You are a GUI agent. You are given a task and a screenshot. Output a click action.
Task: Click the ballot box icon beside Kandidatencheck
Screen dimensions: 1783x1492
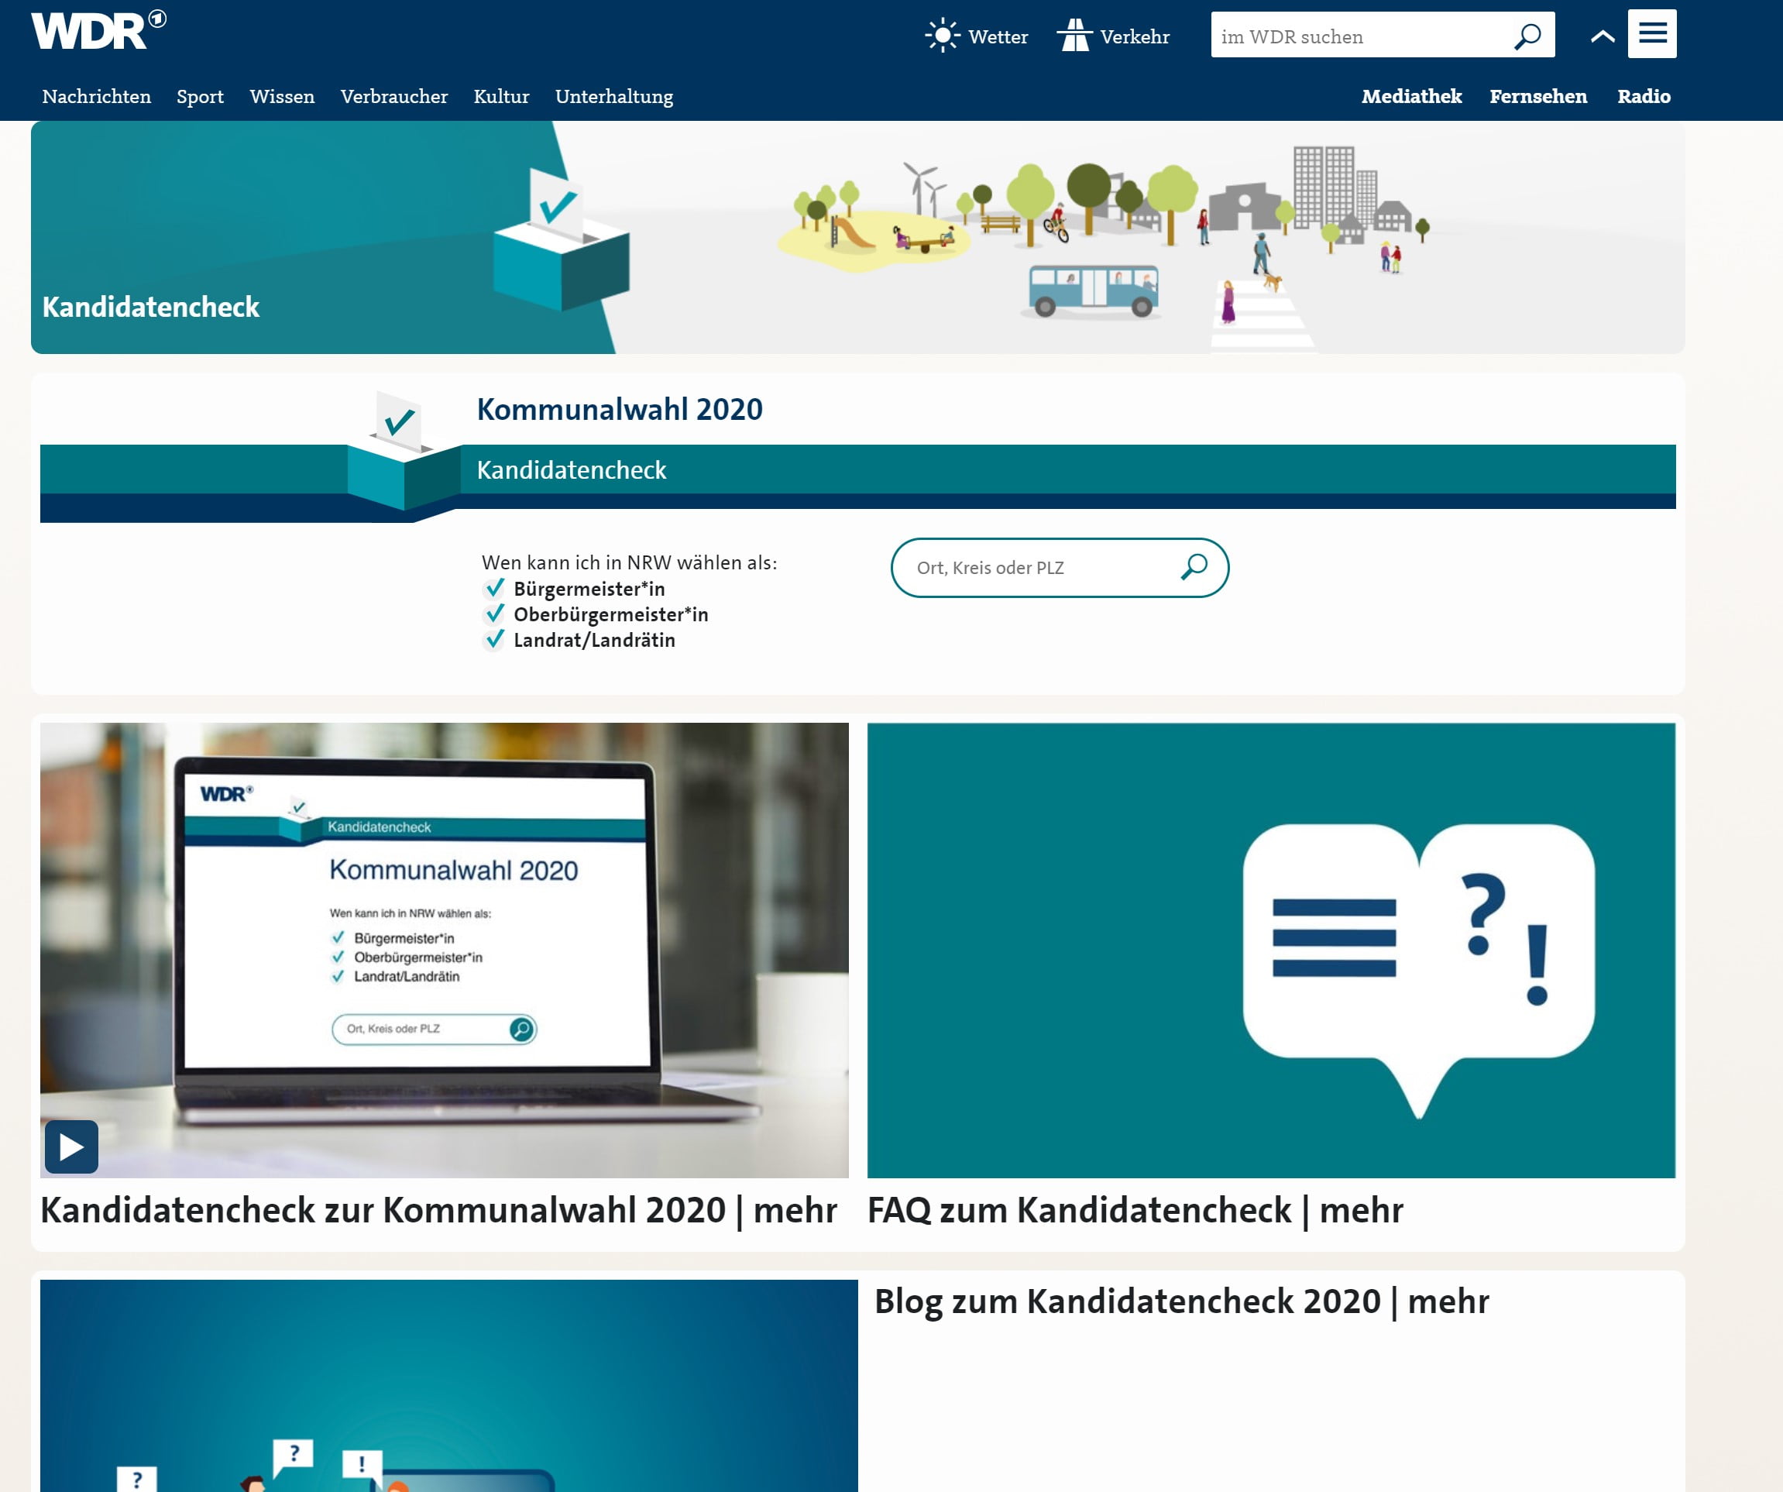click(x=404, y=452)
